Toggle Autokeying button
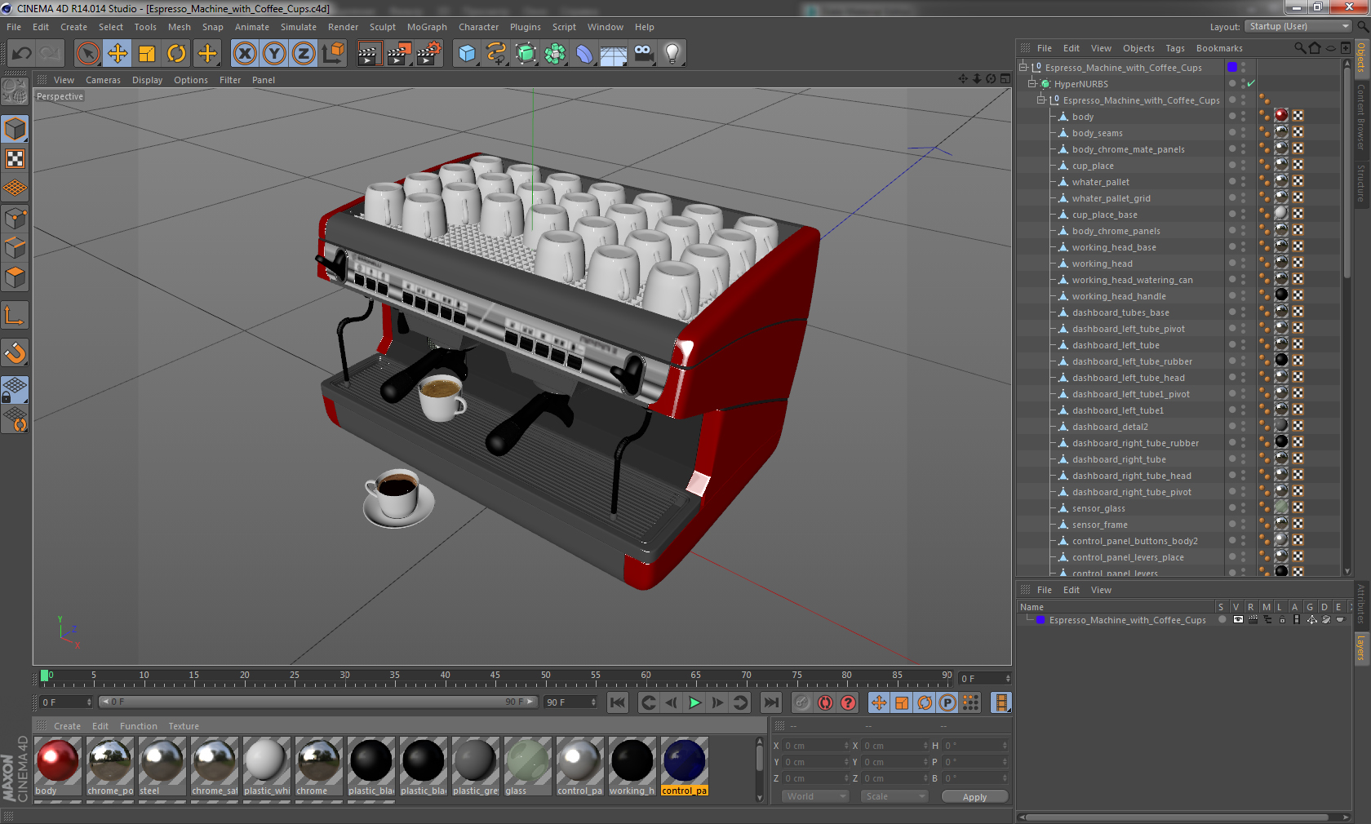 pyautogui.click(x=825, y=702)
